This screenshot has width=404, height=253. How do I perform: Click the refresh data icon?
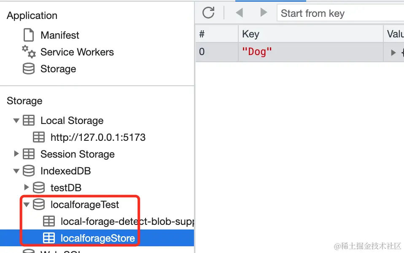(209, 13)
